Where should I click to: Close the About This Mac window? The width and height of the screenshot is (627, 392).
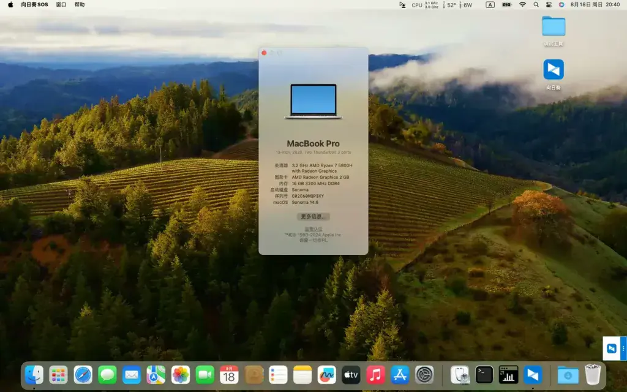tap(264, 53)
